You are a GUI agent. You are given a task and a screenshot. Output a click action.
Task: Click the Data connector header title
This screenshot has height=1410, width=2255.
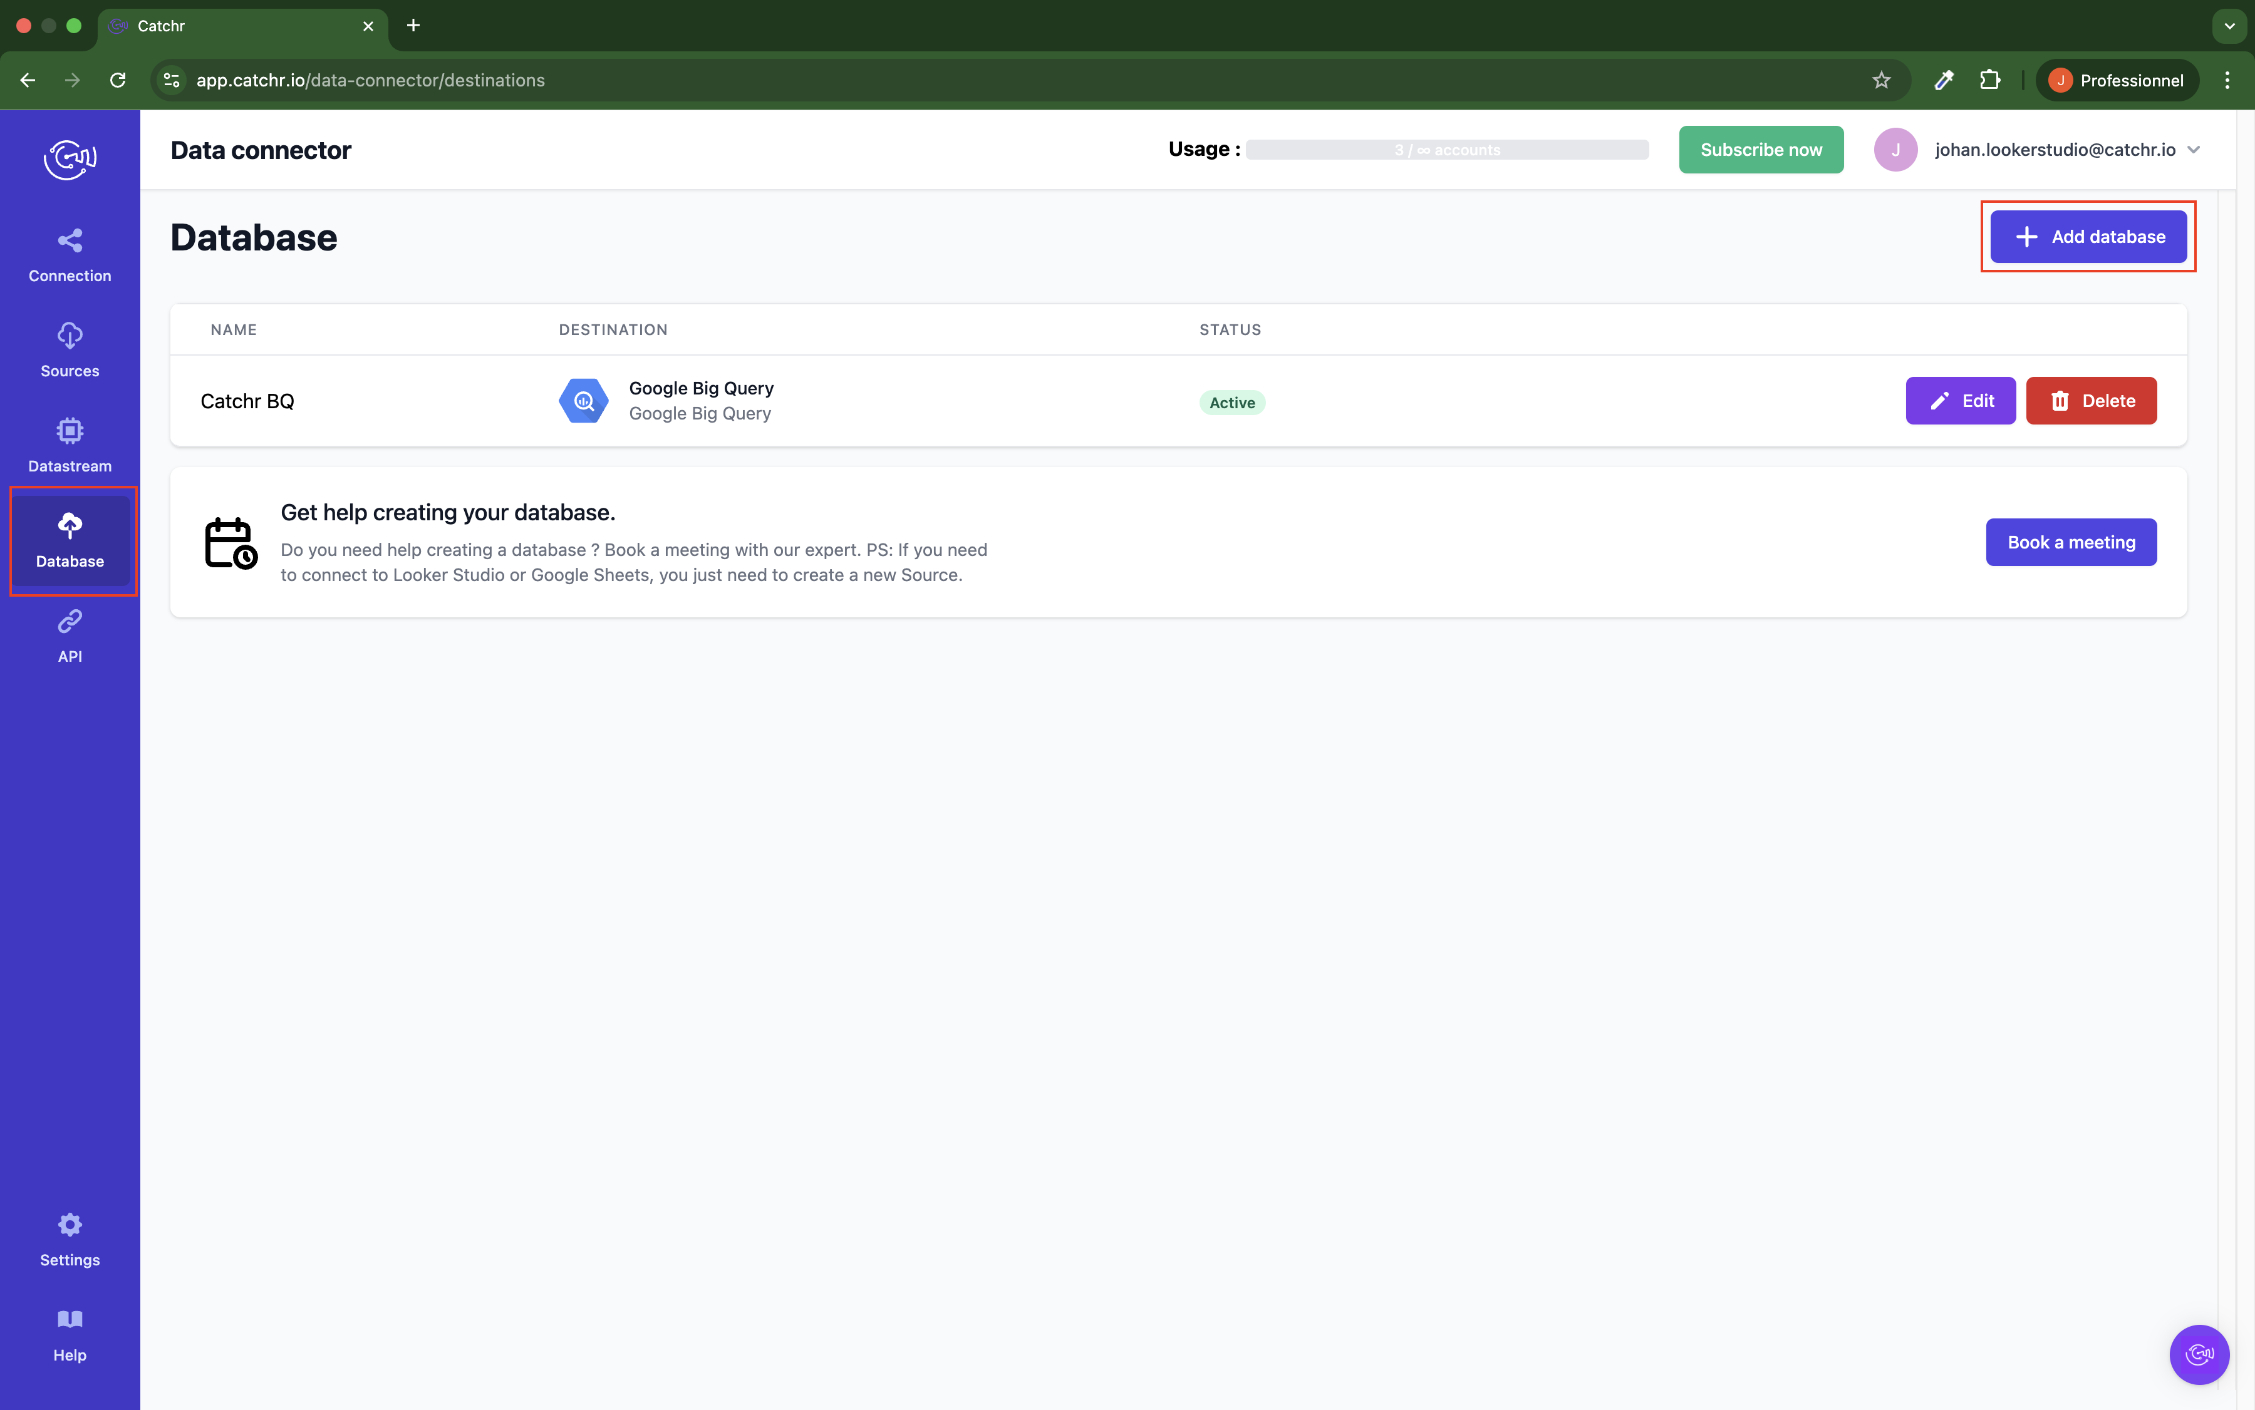coord(261,150)
